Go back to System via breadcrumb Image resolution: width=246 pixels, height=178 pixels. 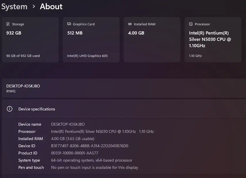14,7
